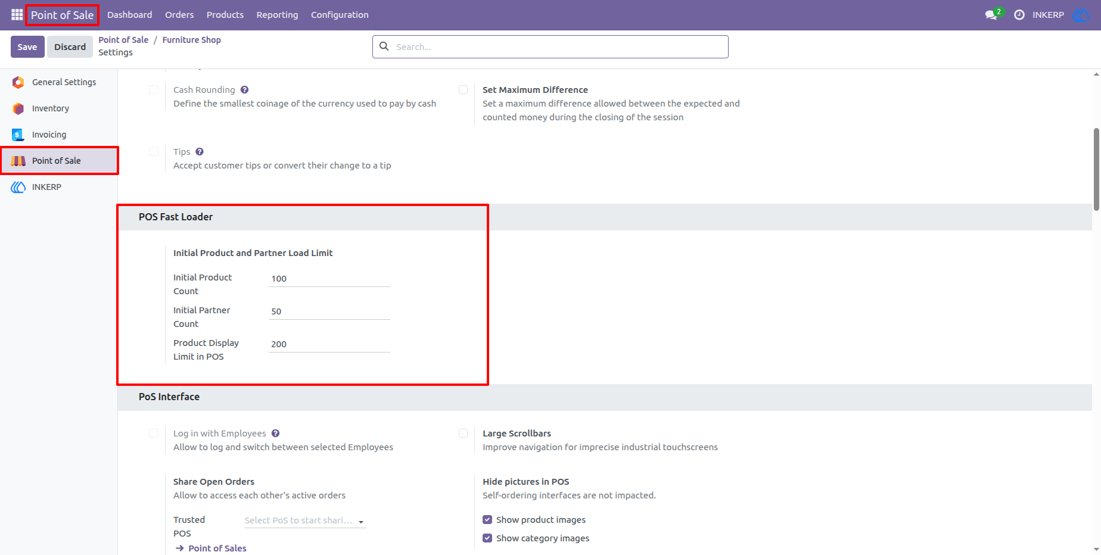Open the Trusted POS dropdown

[x=305, y=520]
